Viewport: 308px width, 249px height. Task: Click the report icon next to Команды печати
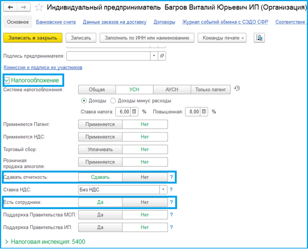coord(259,38)
